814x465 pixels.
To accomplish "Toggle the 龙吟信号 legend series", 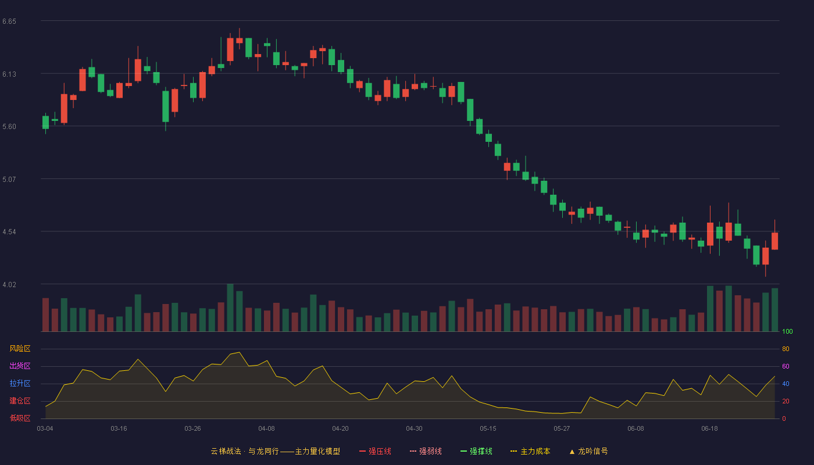I will pos(588,451).
